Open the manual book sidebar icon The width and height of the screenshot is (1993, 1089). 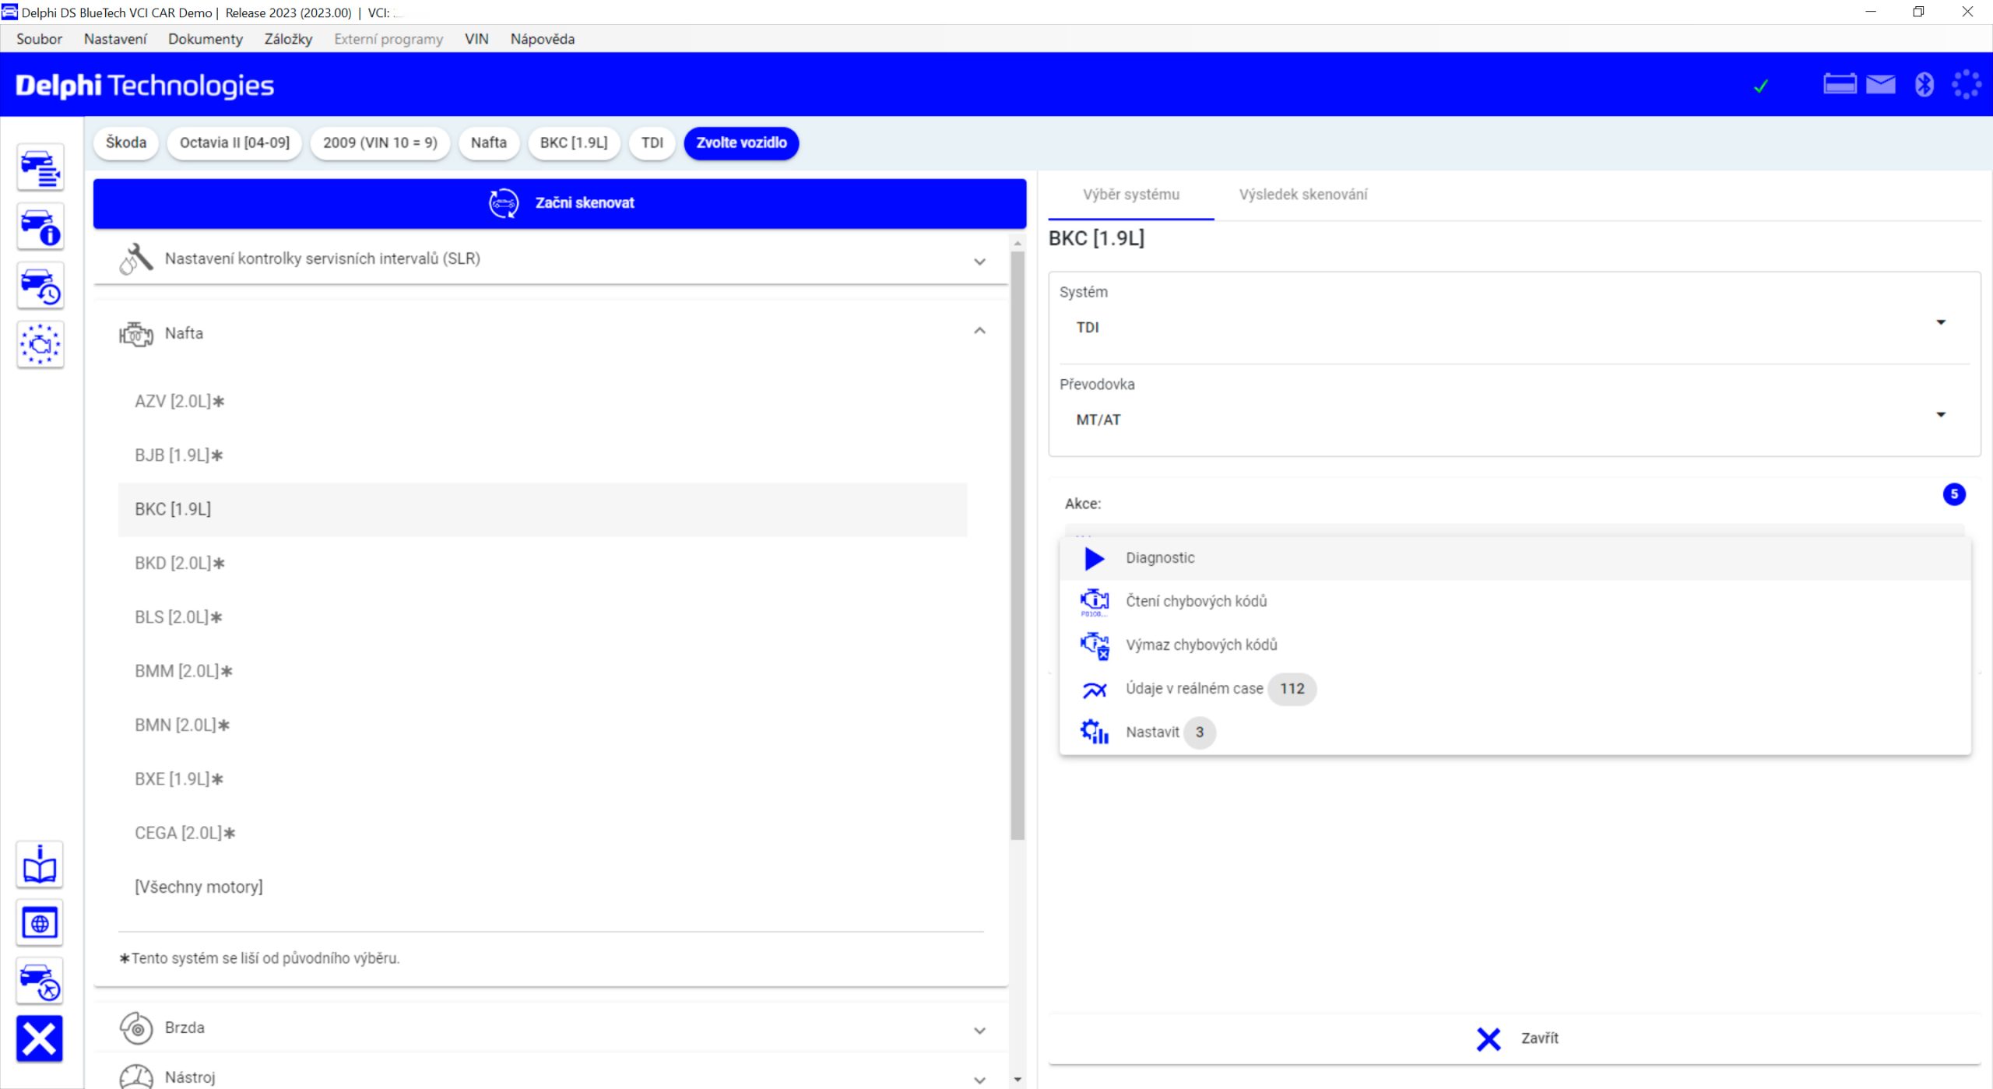[x=40, y=864]
